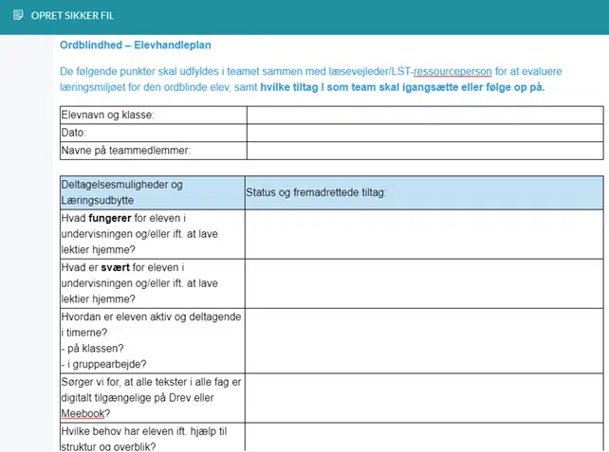Screen dimensions: 609x452
Task: Click the document icon in the header
Action: [18, 17]
